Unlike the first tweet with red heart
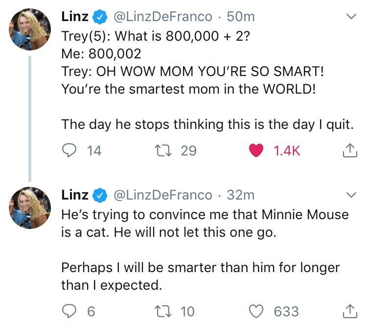This screenshot has width=367, height=328. (256, 151)
